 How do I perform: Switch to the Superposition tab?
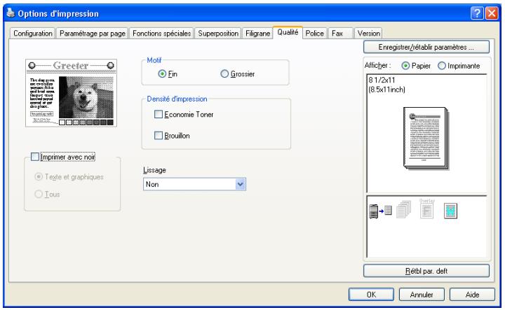coord(218,34)
